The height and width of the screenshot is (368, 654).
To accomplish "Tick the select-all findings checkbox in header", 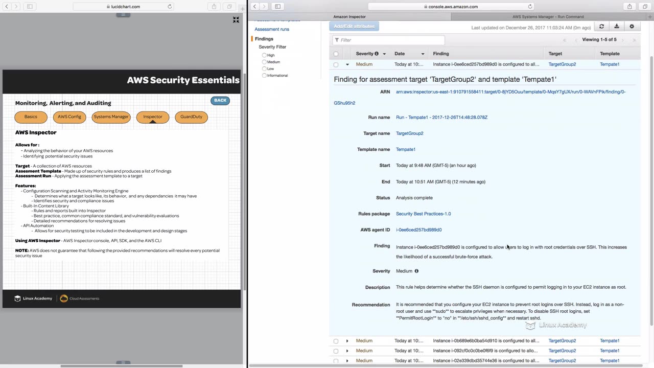I will click(x=336, y=54).
